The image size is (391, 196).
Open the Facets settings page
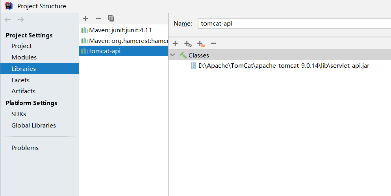point(20,80)
